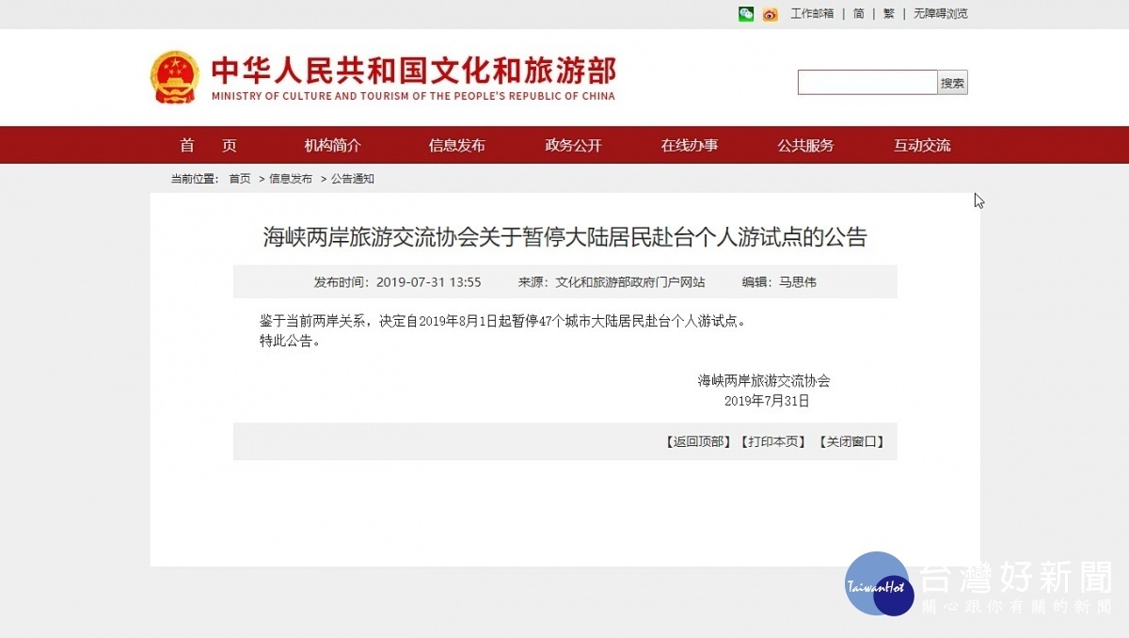Open the 工作邮箱 link

point(812,14)
